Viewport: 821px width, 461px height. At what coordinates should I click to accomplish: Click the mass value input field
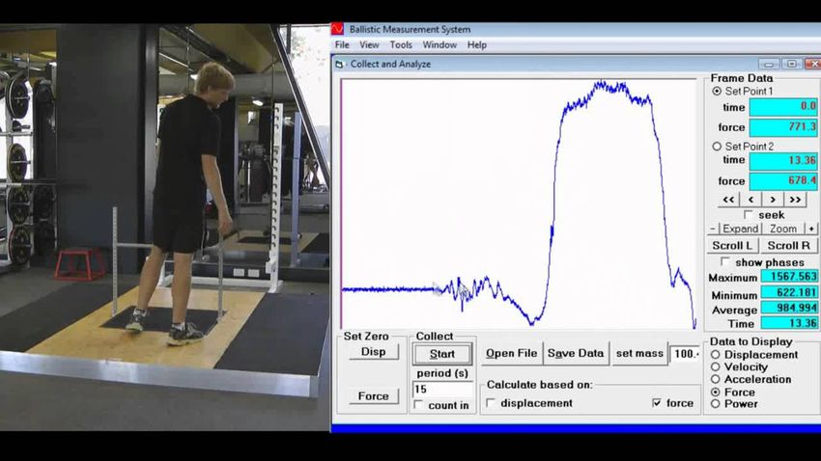click(686, 354)
